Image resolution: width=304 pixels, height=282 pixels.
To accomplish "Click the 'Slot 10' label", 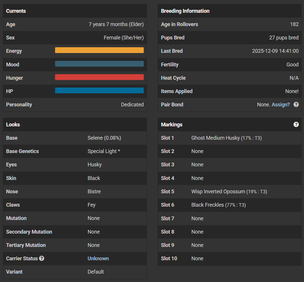I will (x=169, y=258).
